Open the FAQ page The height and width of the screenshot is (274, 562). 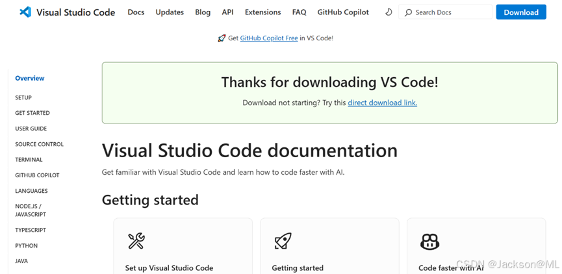click(300, 12)
